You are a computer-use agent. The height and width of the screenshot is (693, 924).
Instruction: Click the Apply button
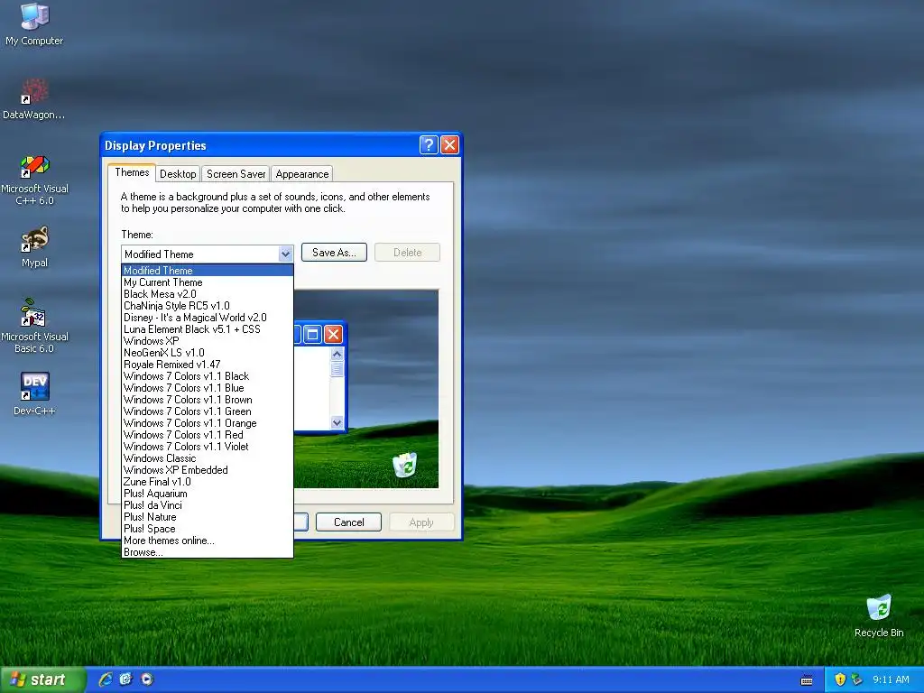click(421, 522)
